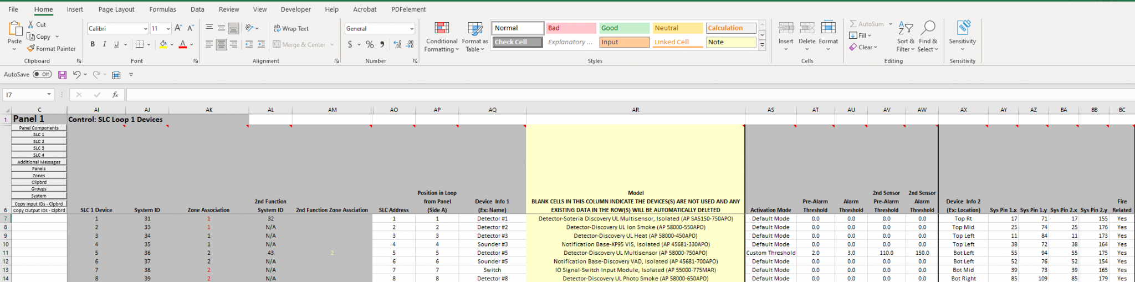Image resolution: width=1135 pixels, height=282 pixels.
Task: Click the Copy Input IDs - Clipbrd button
Action: tap(39, 203)
